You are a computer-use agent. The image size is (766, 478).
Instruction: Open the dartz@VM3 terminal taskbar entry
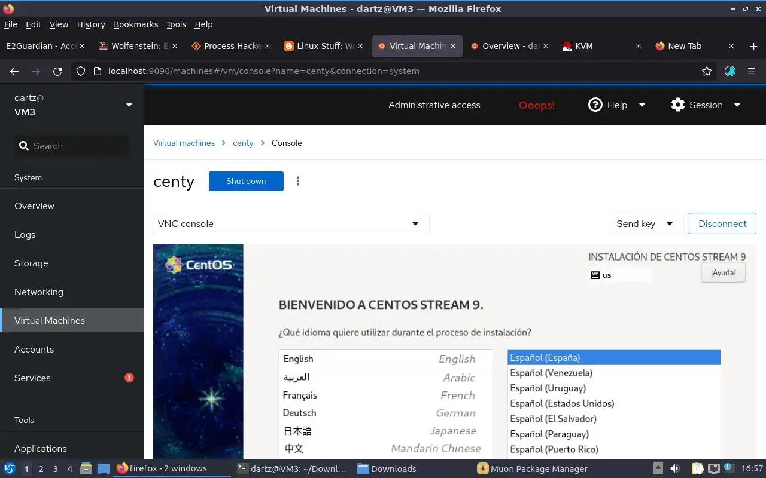point(291,468)
